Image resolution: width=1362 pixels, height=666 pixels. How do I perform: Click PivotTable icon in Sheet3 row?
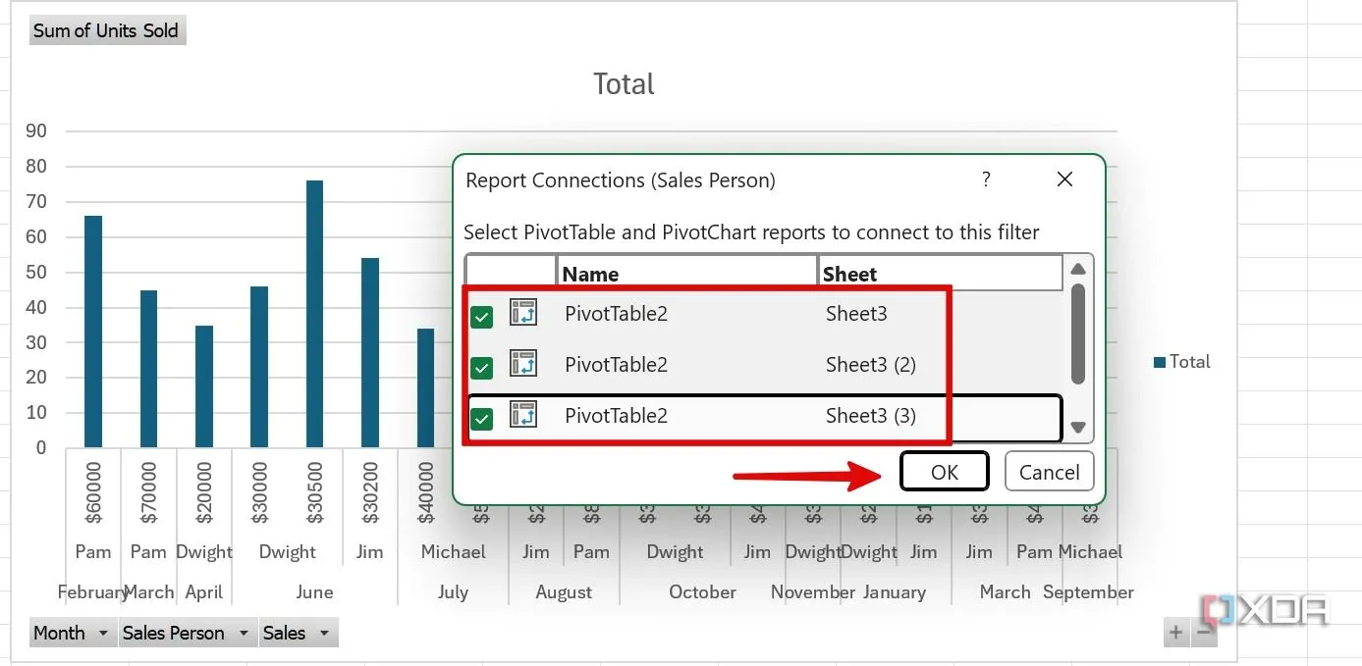click(522, 314)
